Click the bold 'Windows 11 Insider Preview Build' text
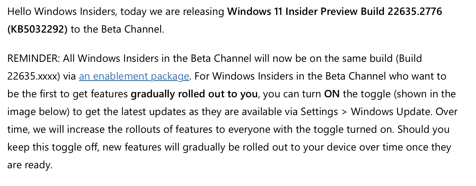The width and height of the screenshot is (476, 186). (x=306, y=12)
